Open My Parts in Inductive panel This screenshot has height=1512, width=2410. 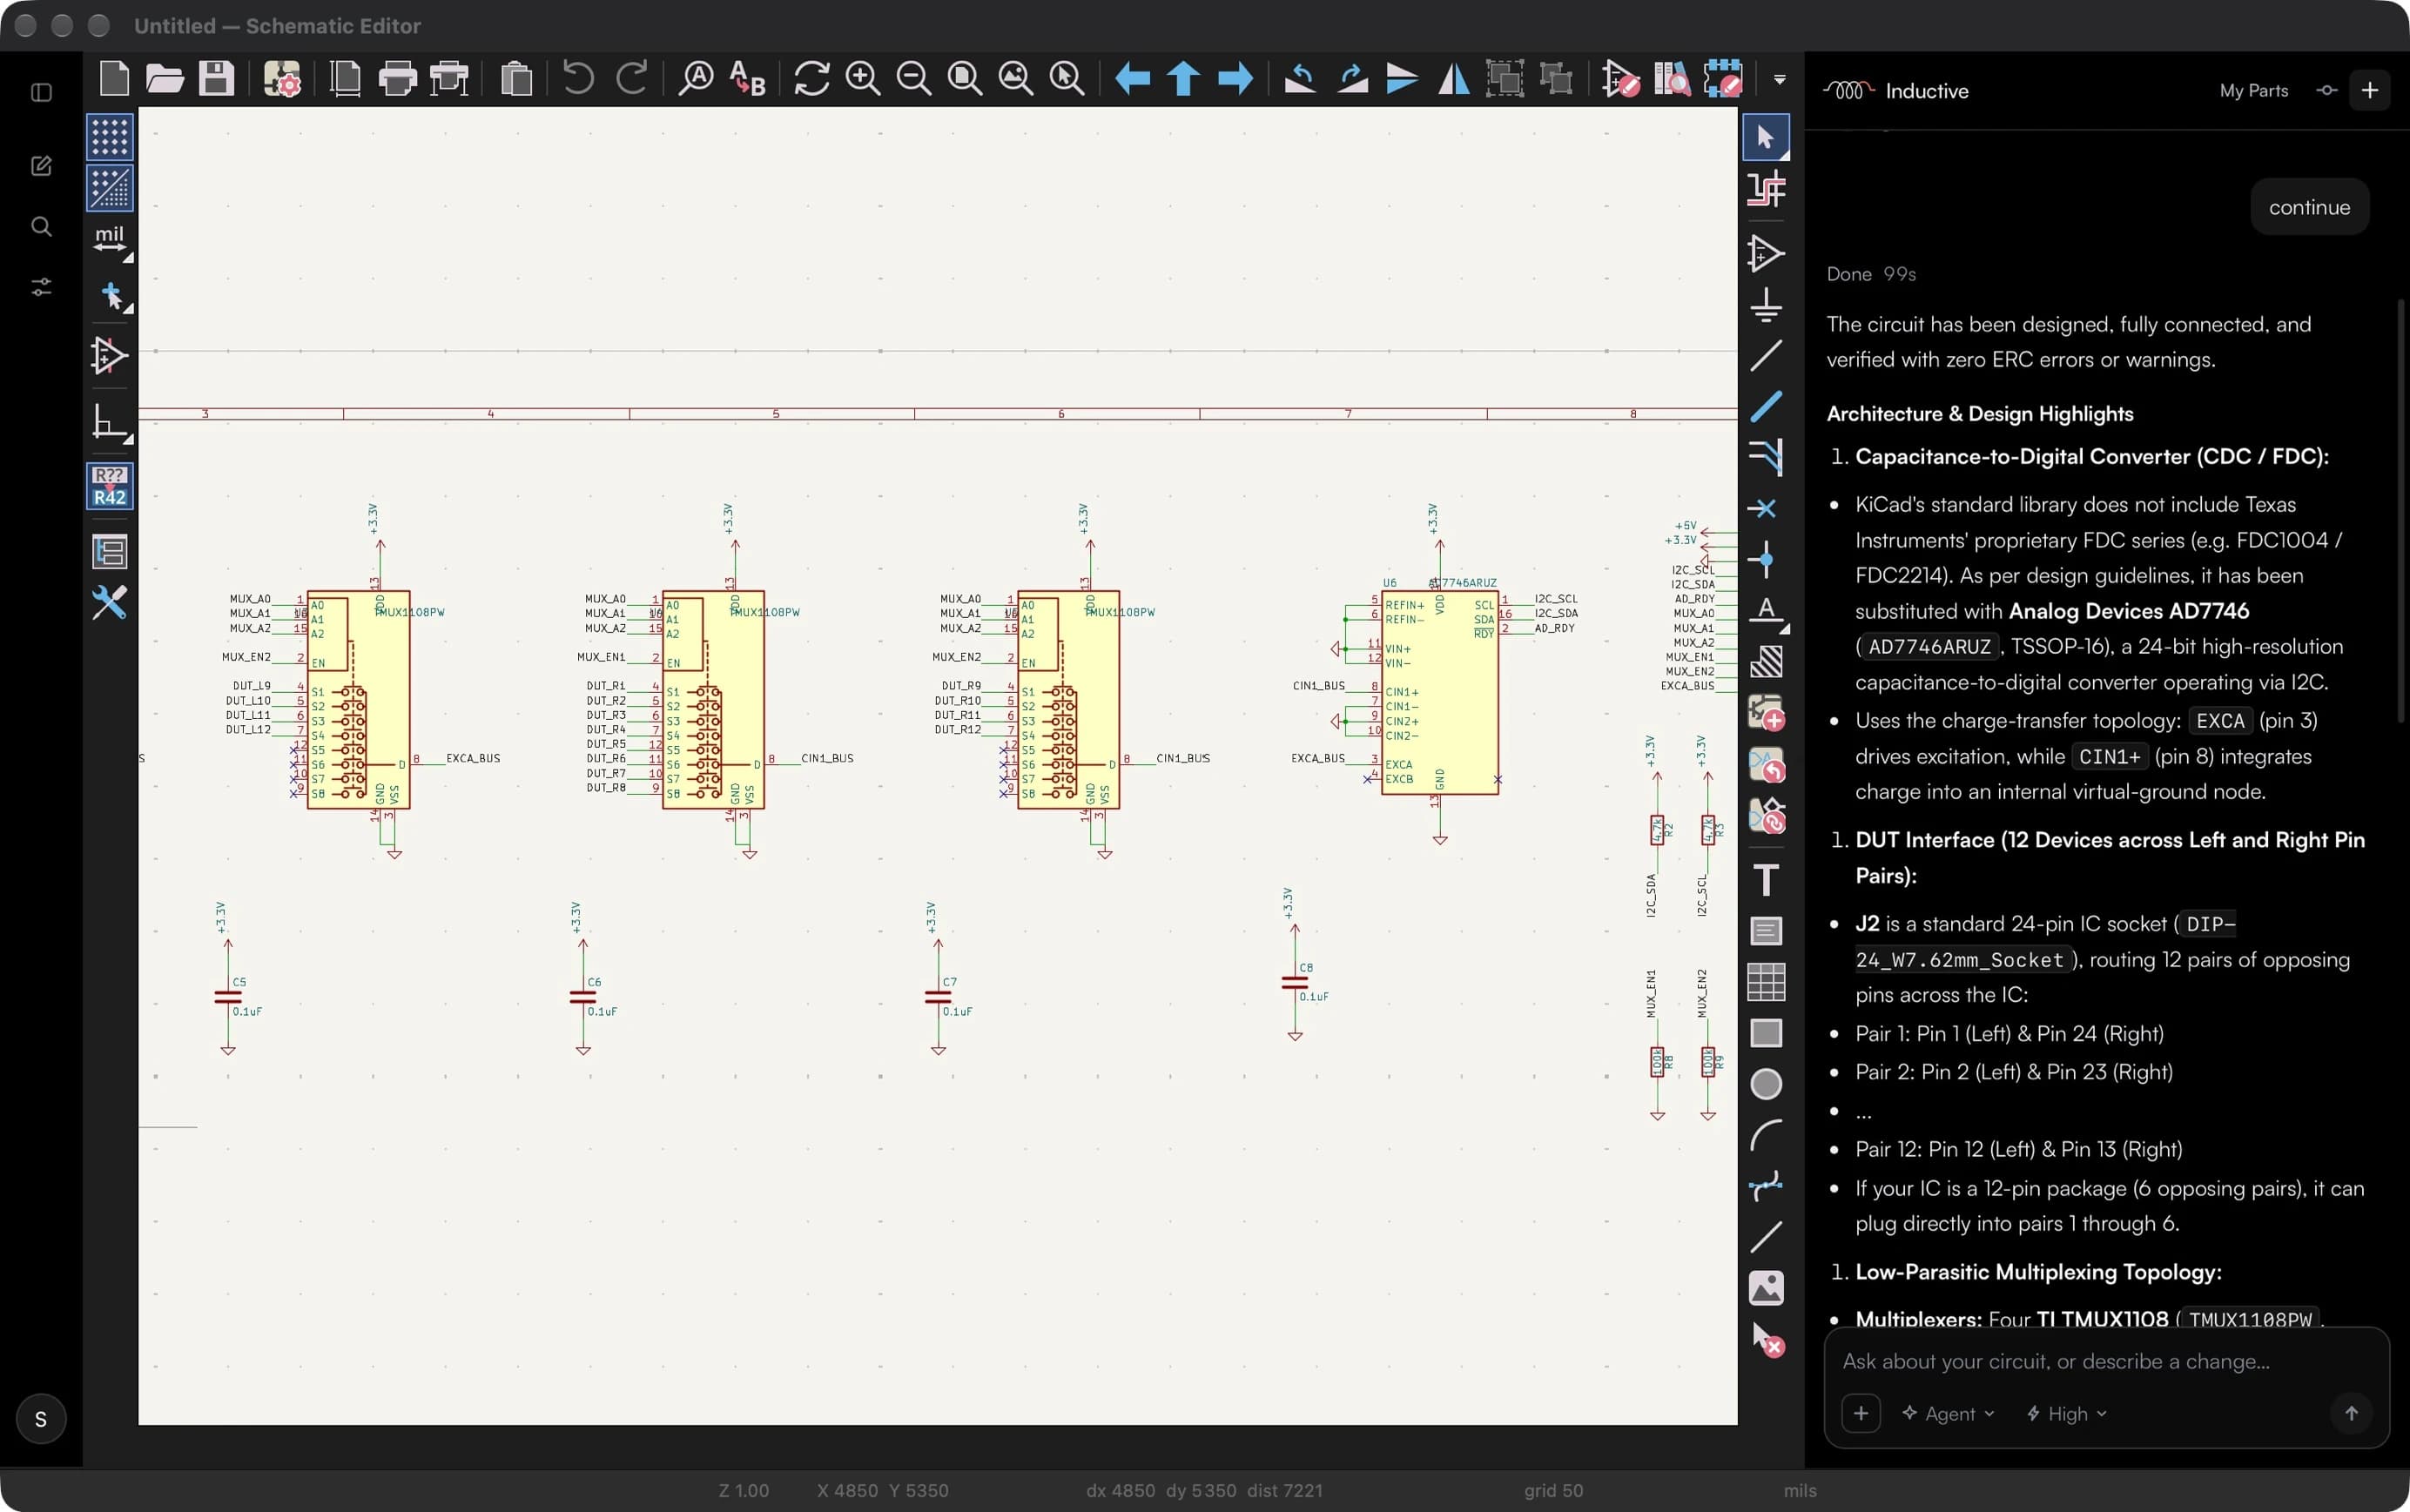click(x=2254, y=90)
